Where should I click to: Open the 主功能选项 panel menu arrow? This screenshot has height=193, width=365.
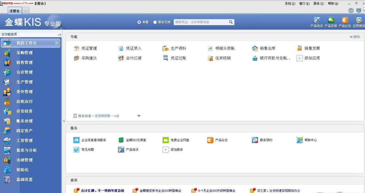[x=59, y=35]
